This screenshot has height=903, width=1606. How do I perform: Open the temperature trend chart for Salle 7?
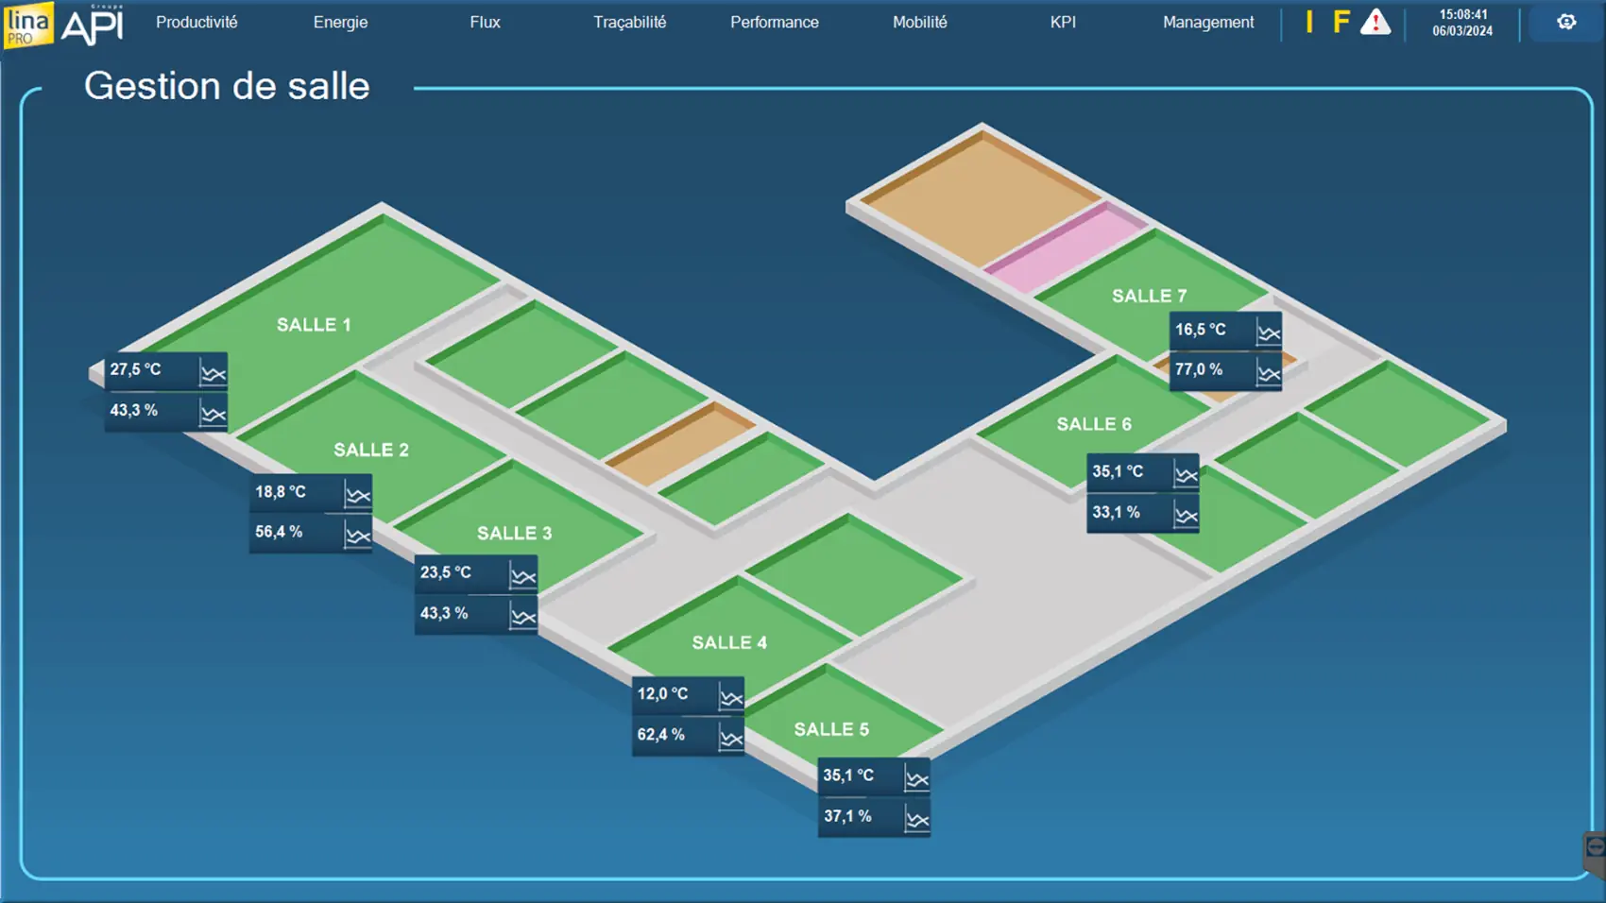click(x=1268, y=332)
